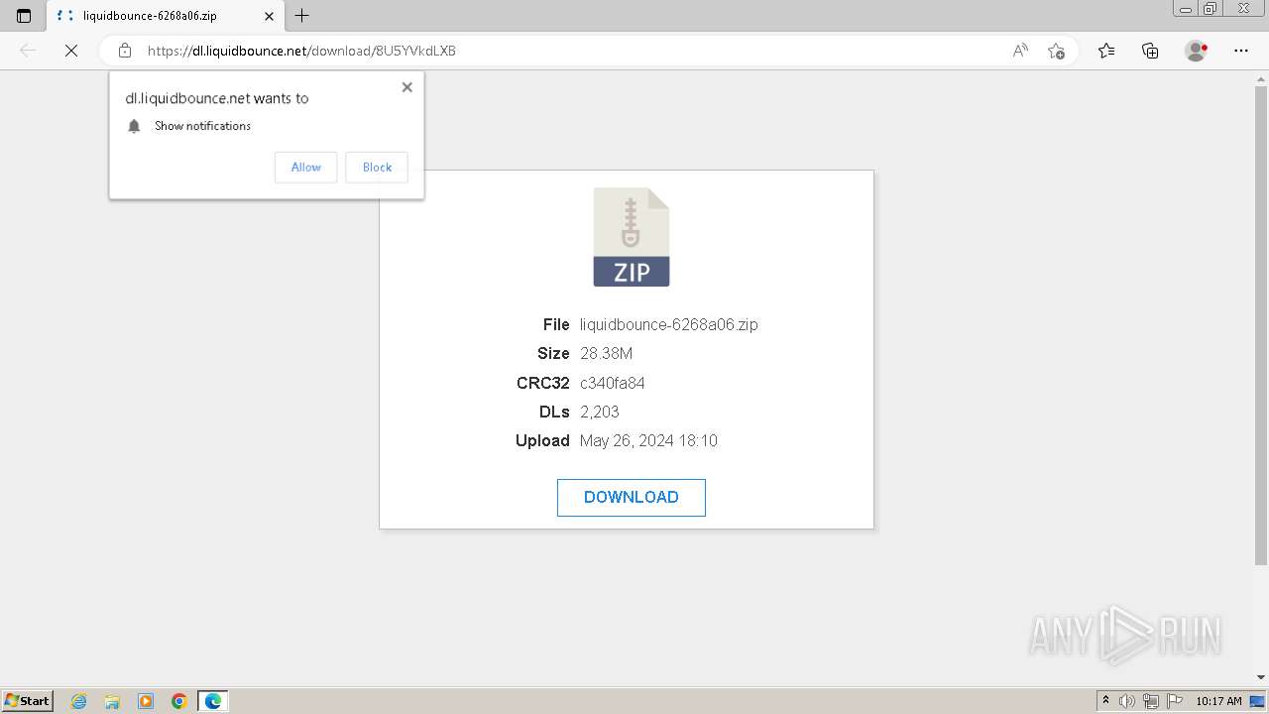This screenshot has width=1269, height=714.
Task: Minimize the browser window
Action: (1186, 9)
